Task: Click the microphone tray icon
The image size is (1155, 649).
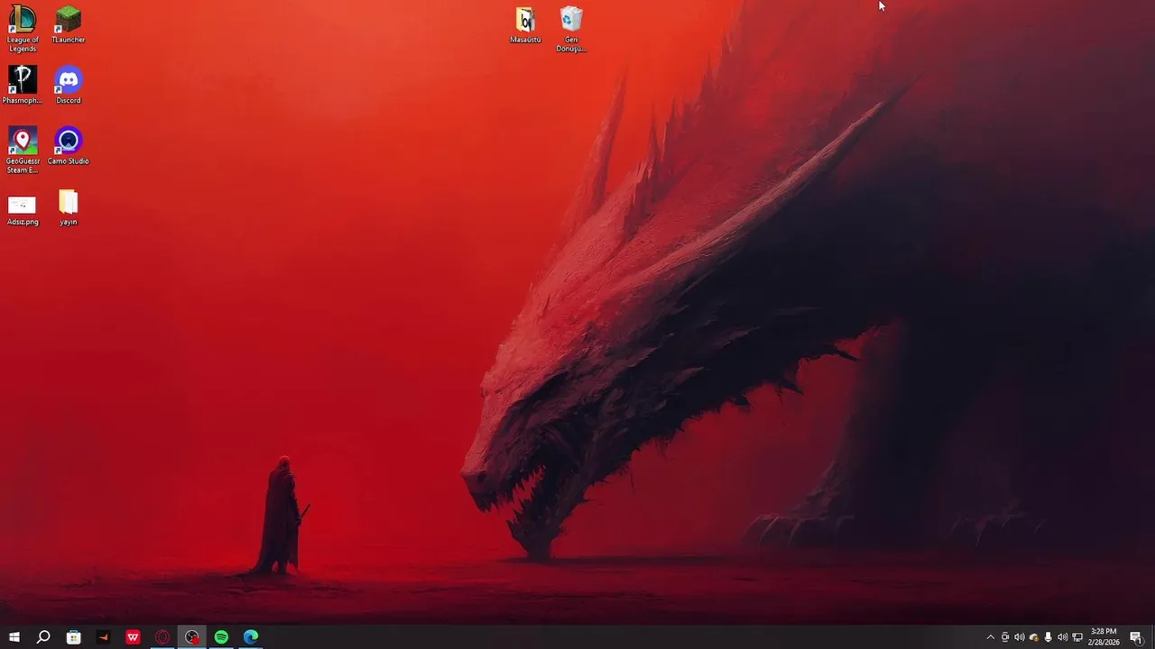Action: coord(1048,637)
